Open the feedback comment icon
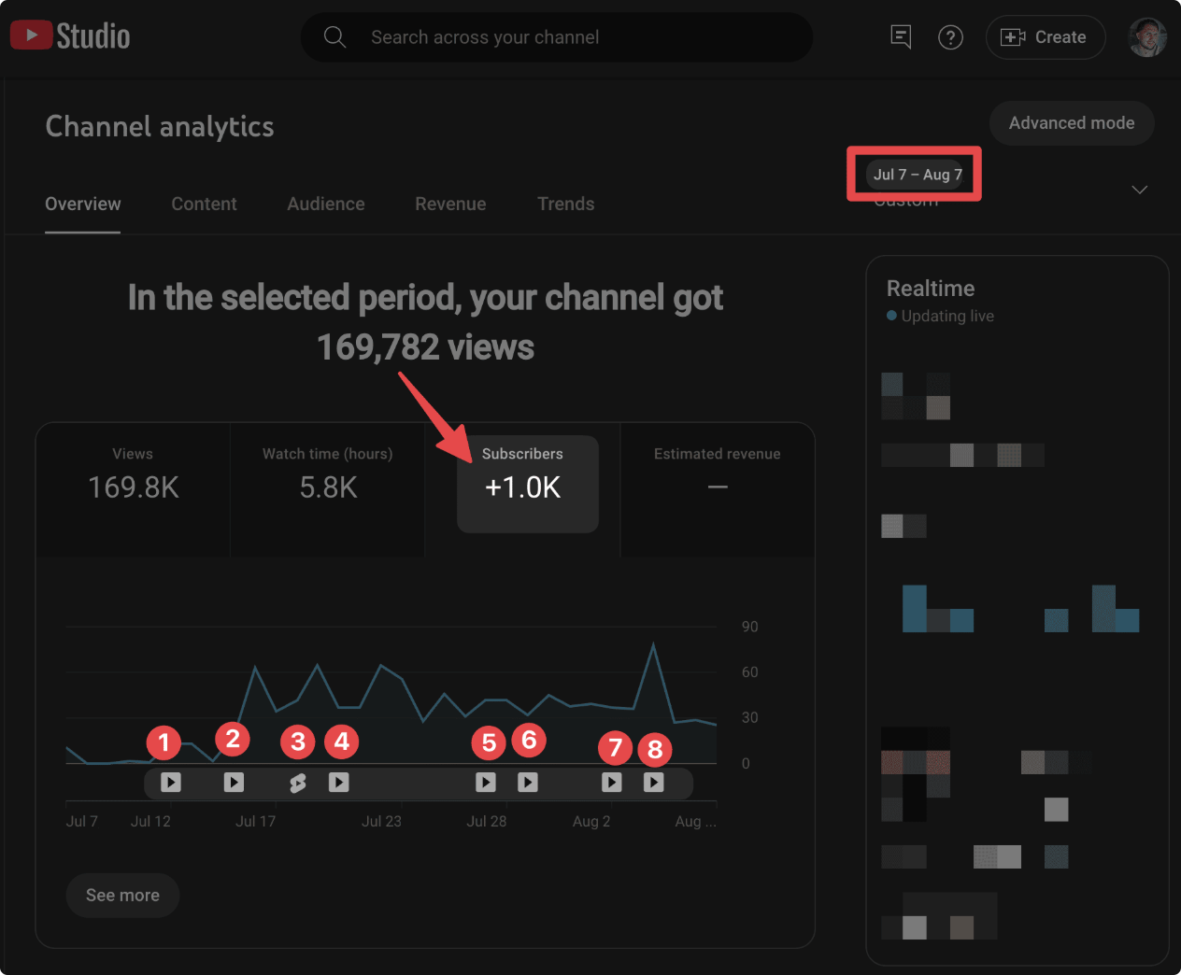 901,37
